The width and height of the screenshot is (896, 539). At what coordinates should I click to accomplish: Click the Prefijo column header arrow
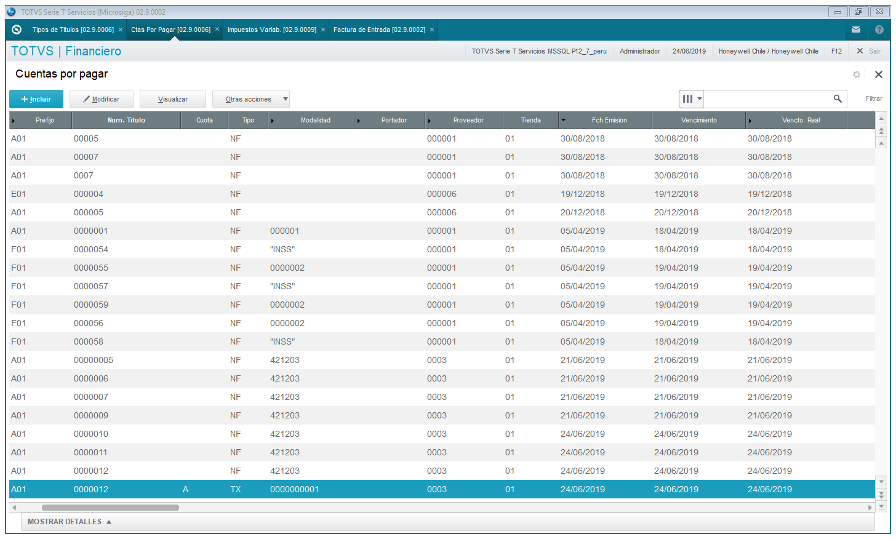click(x=14, y=121)
